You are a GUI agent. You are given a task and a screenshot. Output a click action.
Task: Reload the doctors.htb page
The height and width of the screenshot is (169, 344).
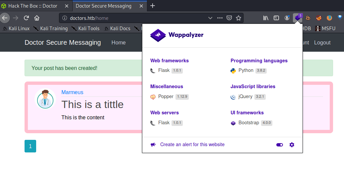pos(26,18)
